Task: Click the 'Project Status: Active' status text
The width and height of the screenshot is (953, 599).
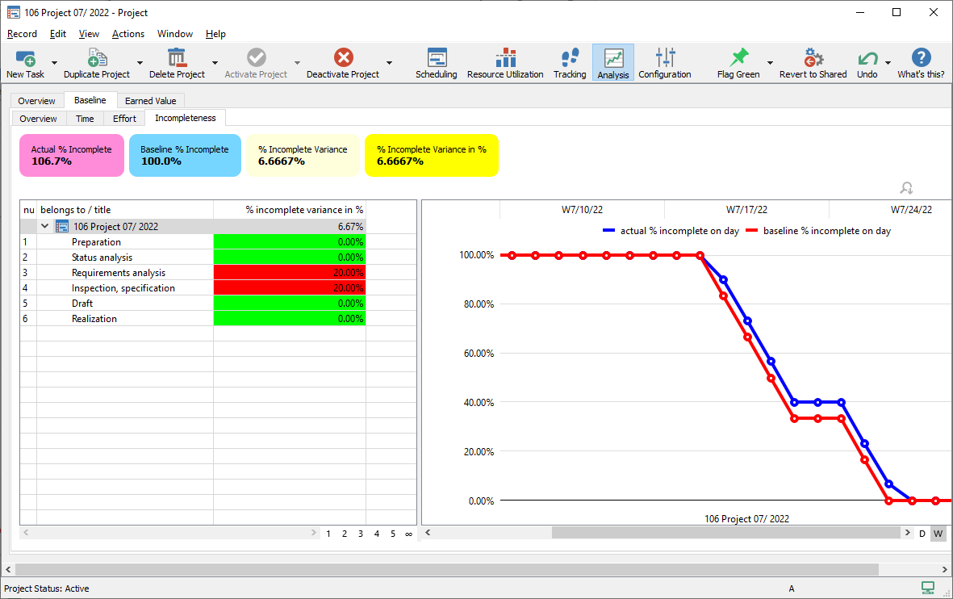Action: pos(47,589)
